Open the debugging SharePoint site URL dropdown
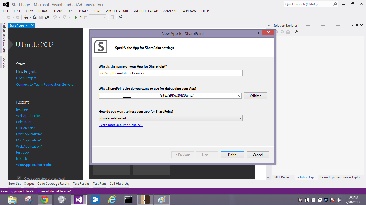The height and width of the screenshot is (205, 366). coord(240,96)
